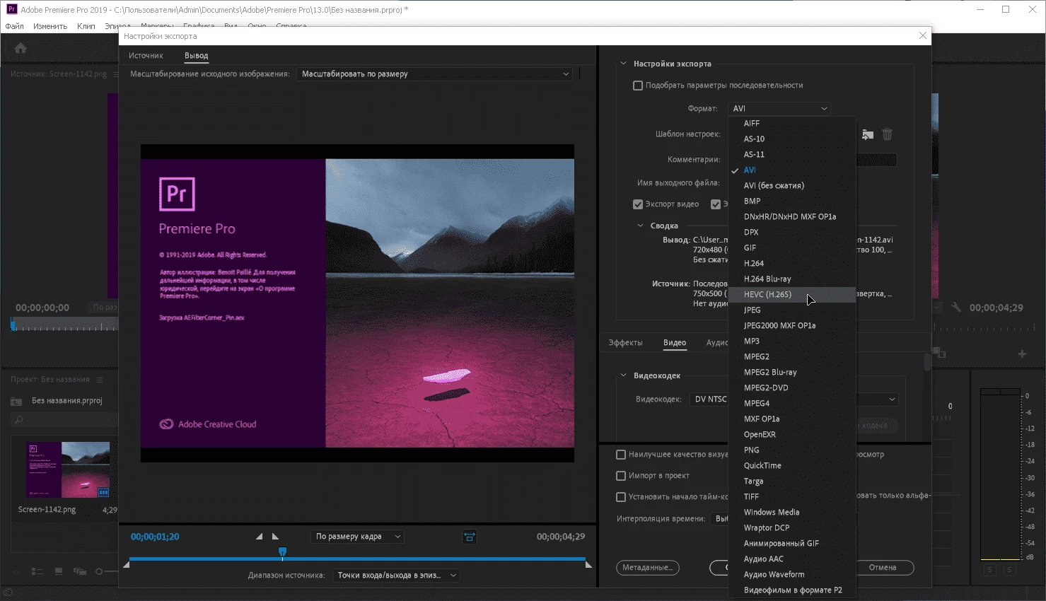Select Wraptor DCP format

(792, 527)
